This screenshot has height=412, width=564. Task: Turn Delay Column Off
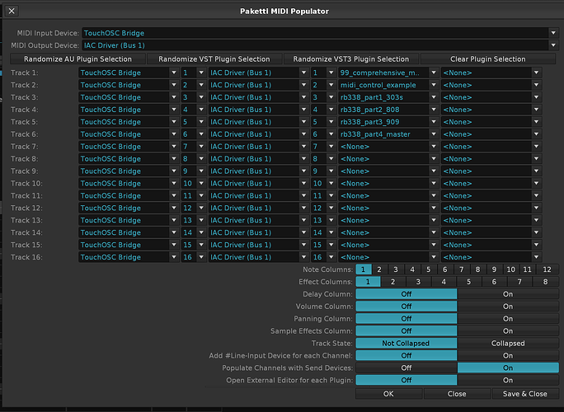(407, 294)
